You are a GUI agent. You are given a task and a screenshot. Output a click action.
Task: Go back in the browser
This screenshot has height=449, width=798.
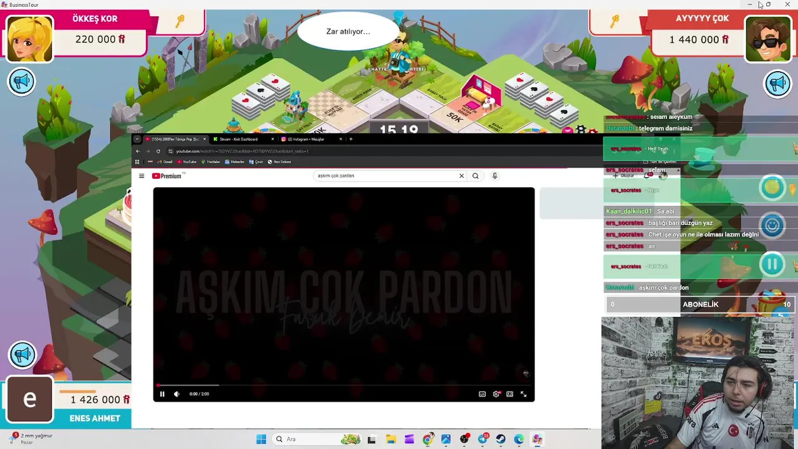point(138,151)
